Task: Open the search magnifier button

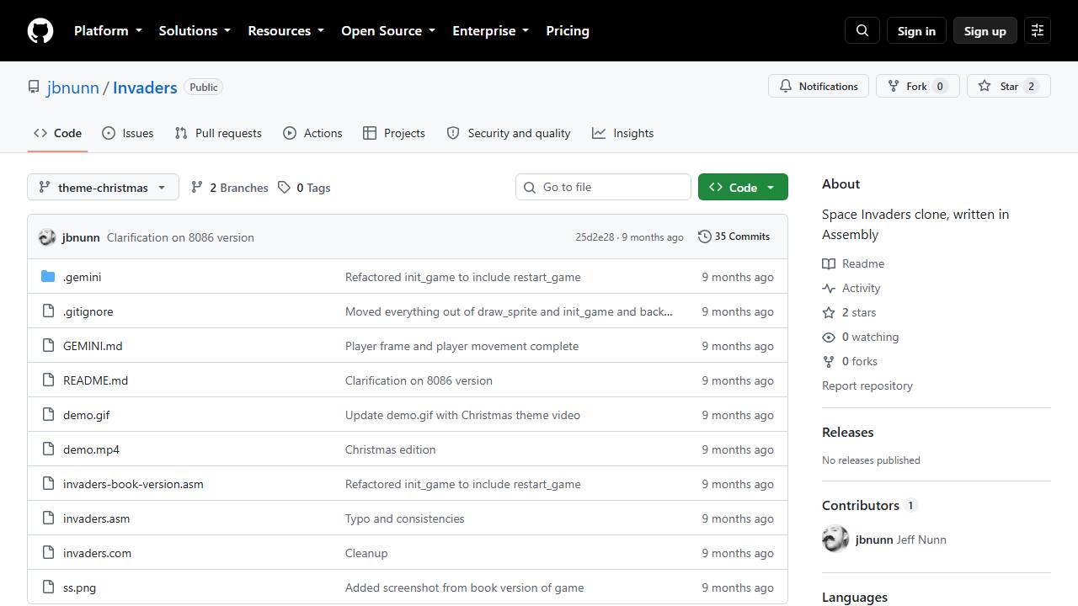Action: click(x=862, y=31)
